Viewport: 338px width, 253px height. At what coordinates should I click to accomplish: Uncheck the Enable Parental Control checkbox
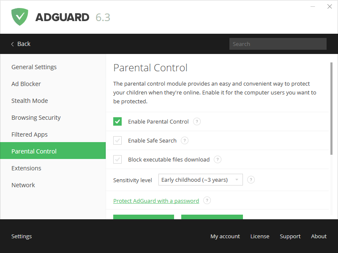[x=117, y=121]
